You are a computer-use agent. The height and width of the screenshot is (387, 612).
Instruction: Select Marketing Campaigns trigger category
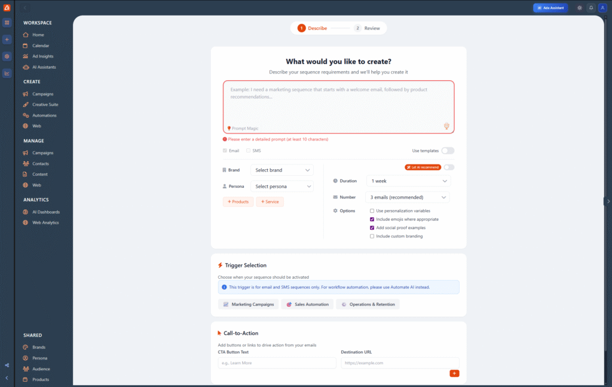(248, 304)
